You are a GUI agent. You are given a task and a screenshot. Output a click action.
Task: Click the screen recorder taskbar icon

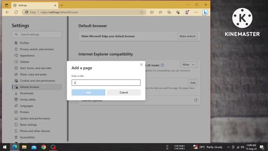(x=53, y=147)
